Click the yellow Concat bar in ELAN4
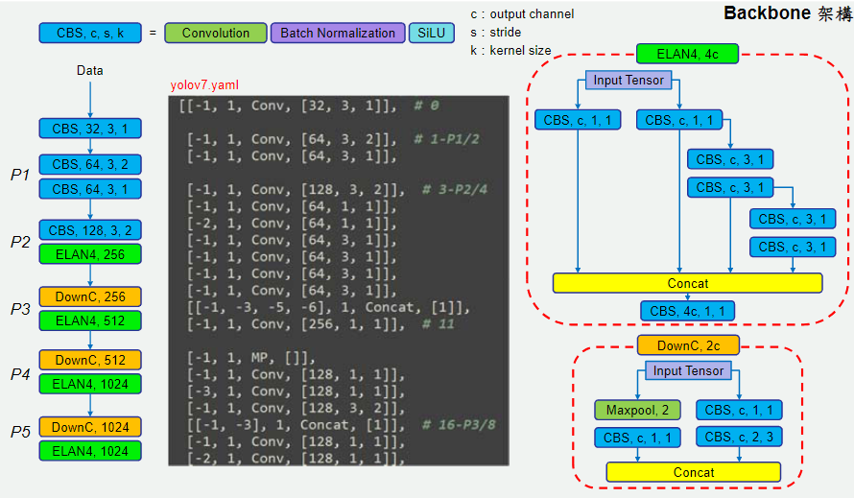Image resolution: width=854 pixels, height=498 pixels. click(687, 283)
